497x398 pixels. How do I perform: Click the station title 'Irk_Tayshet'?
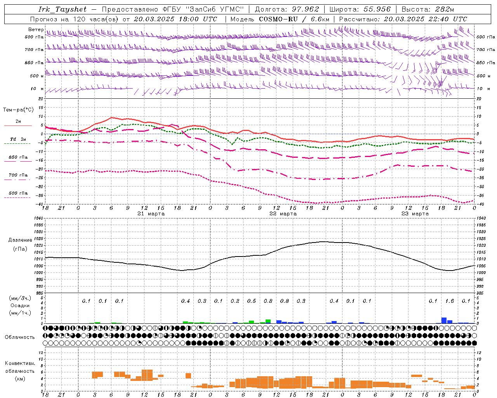63,9
